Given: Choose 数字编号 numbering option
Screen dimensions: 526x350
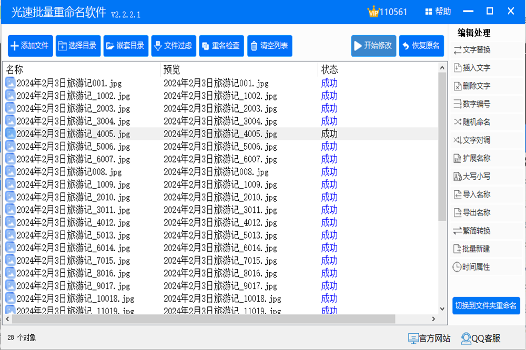Looking at the screenshot, I should [x=472, y=104].
